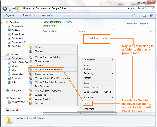The image size is (157, 127).
Task: Click the Music library note icon
Action: coord(9,70)
